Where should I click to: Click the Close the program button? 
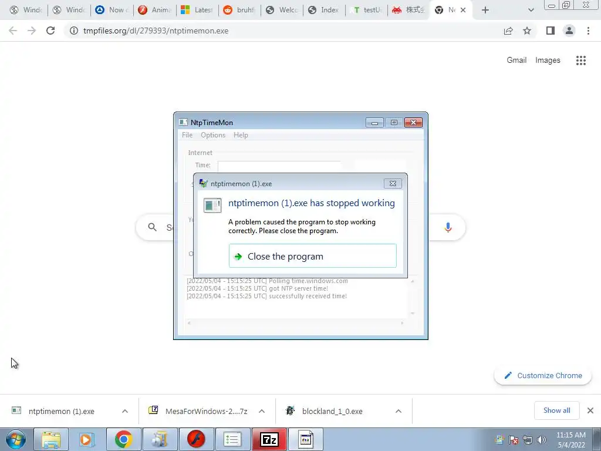tap(312, 256)
